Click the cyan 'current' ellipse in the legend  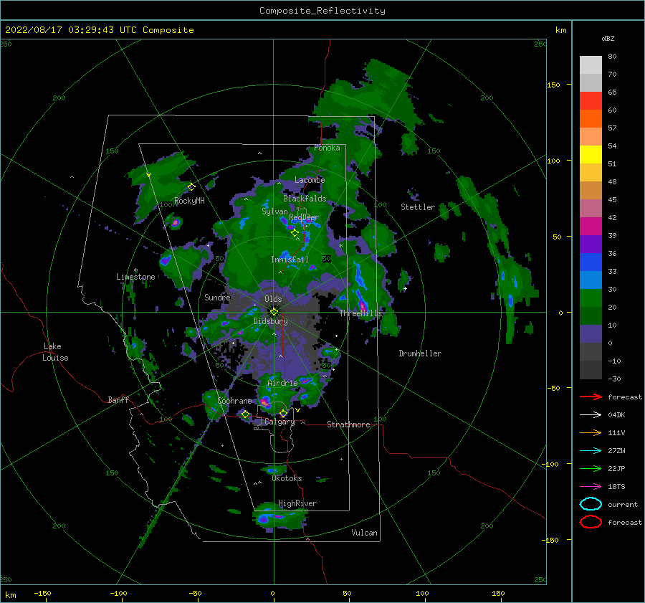click(591, 504)
